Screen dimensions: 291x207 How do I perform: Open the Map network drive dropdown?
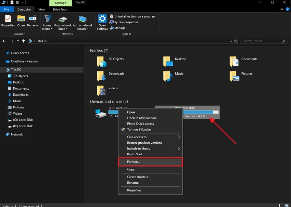click(x=63, y=23)
